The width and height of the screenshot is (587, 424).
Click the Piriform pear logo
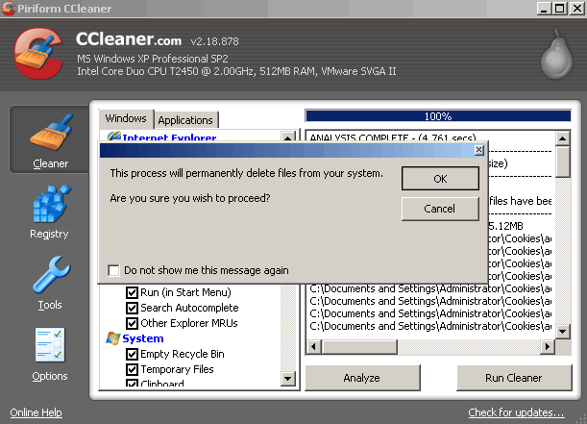tap(556, 55)
